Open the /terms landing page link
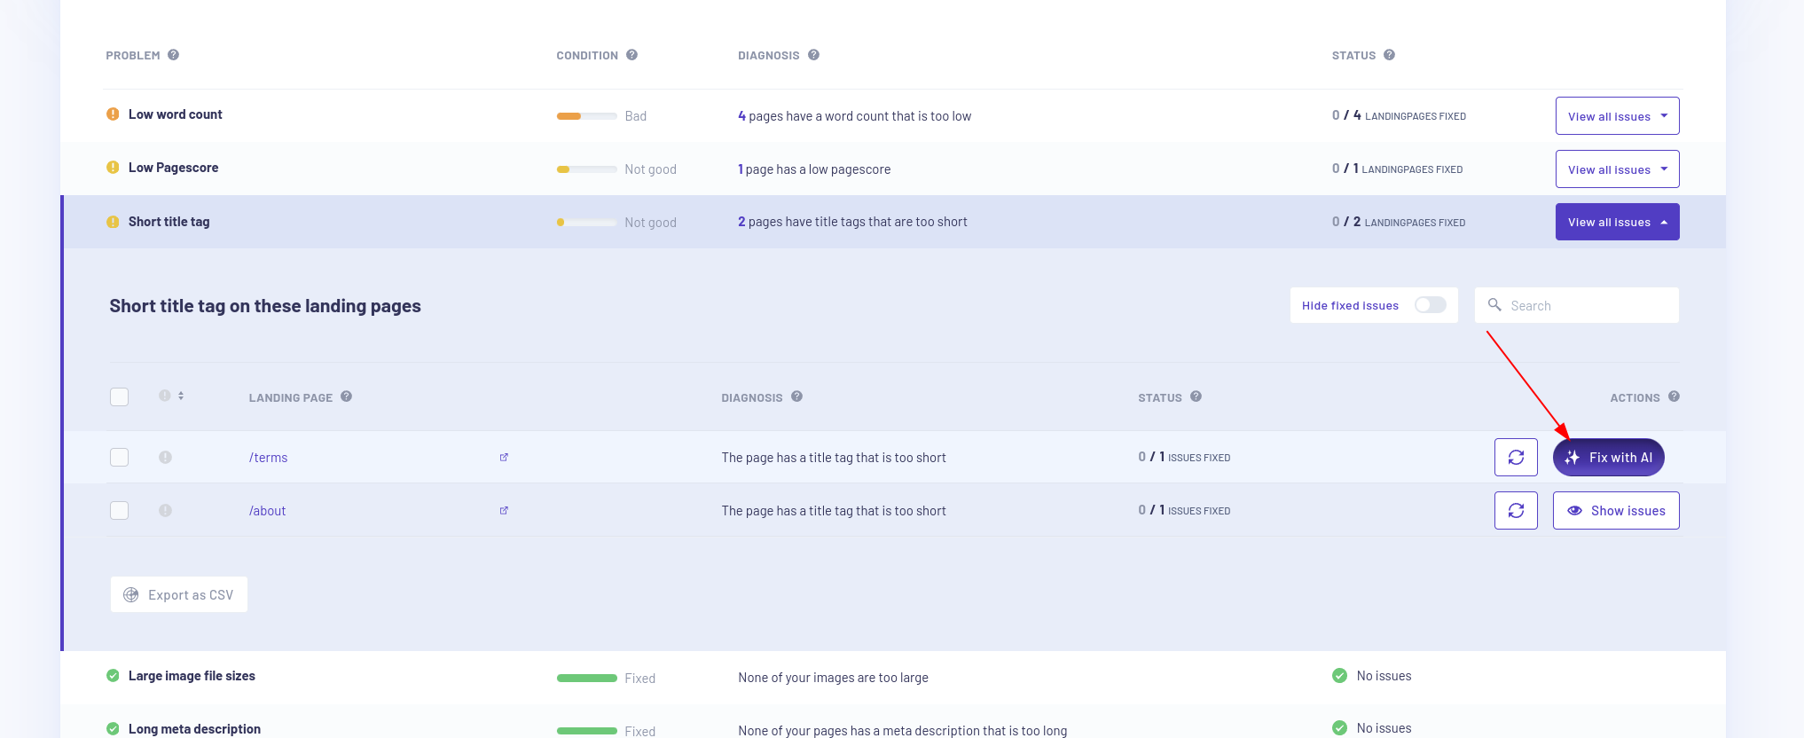1804x738 pixels. tap(268, 458)
